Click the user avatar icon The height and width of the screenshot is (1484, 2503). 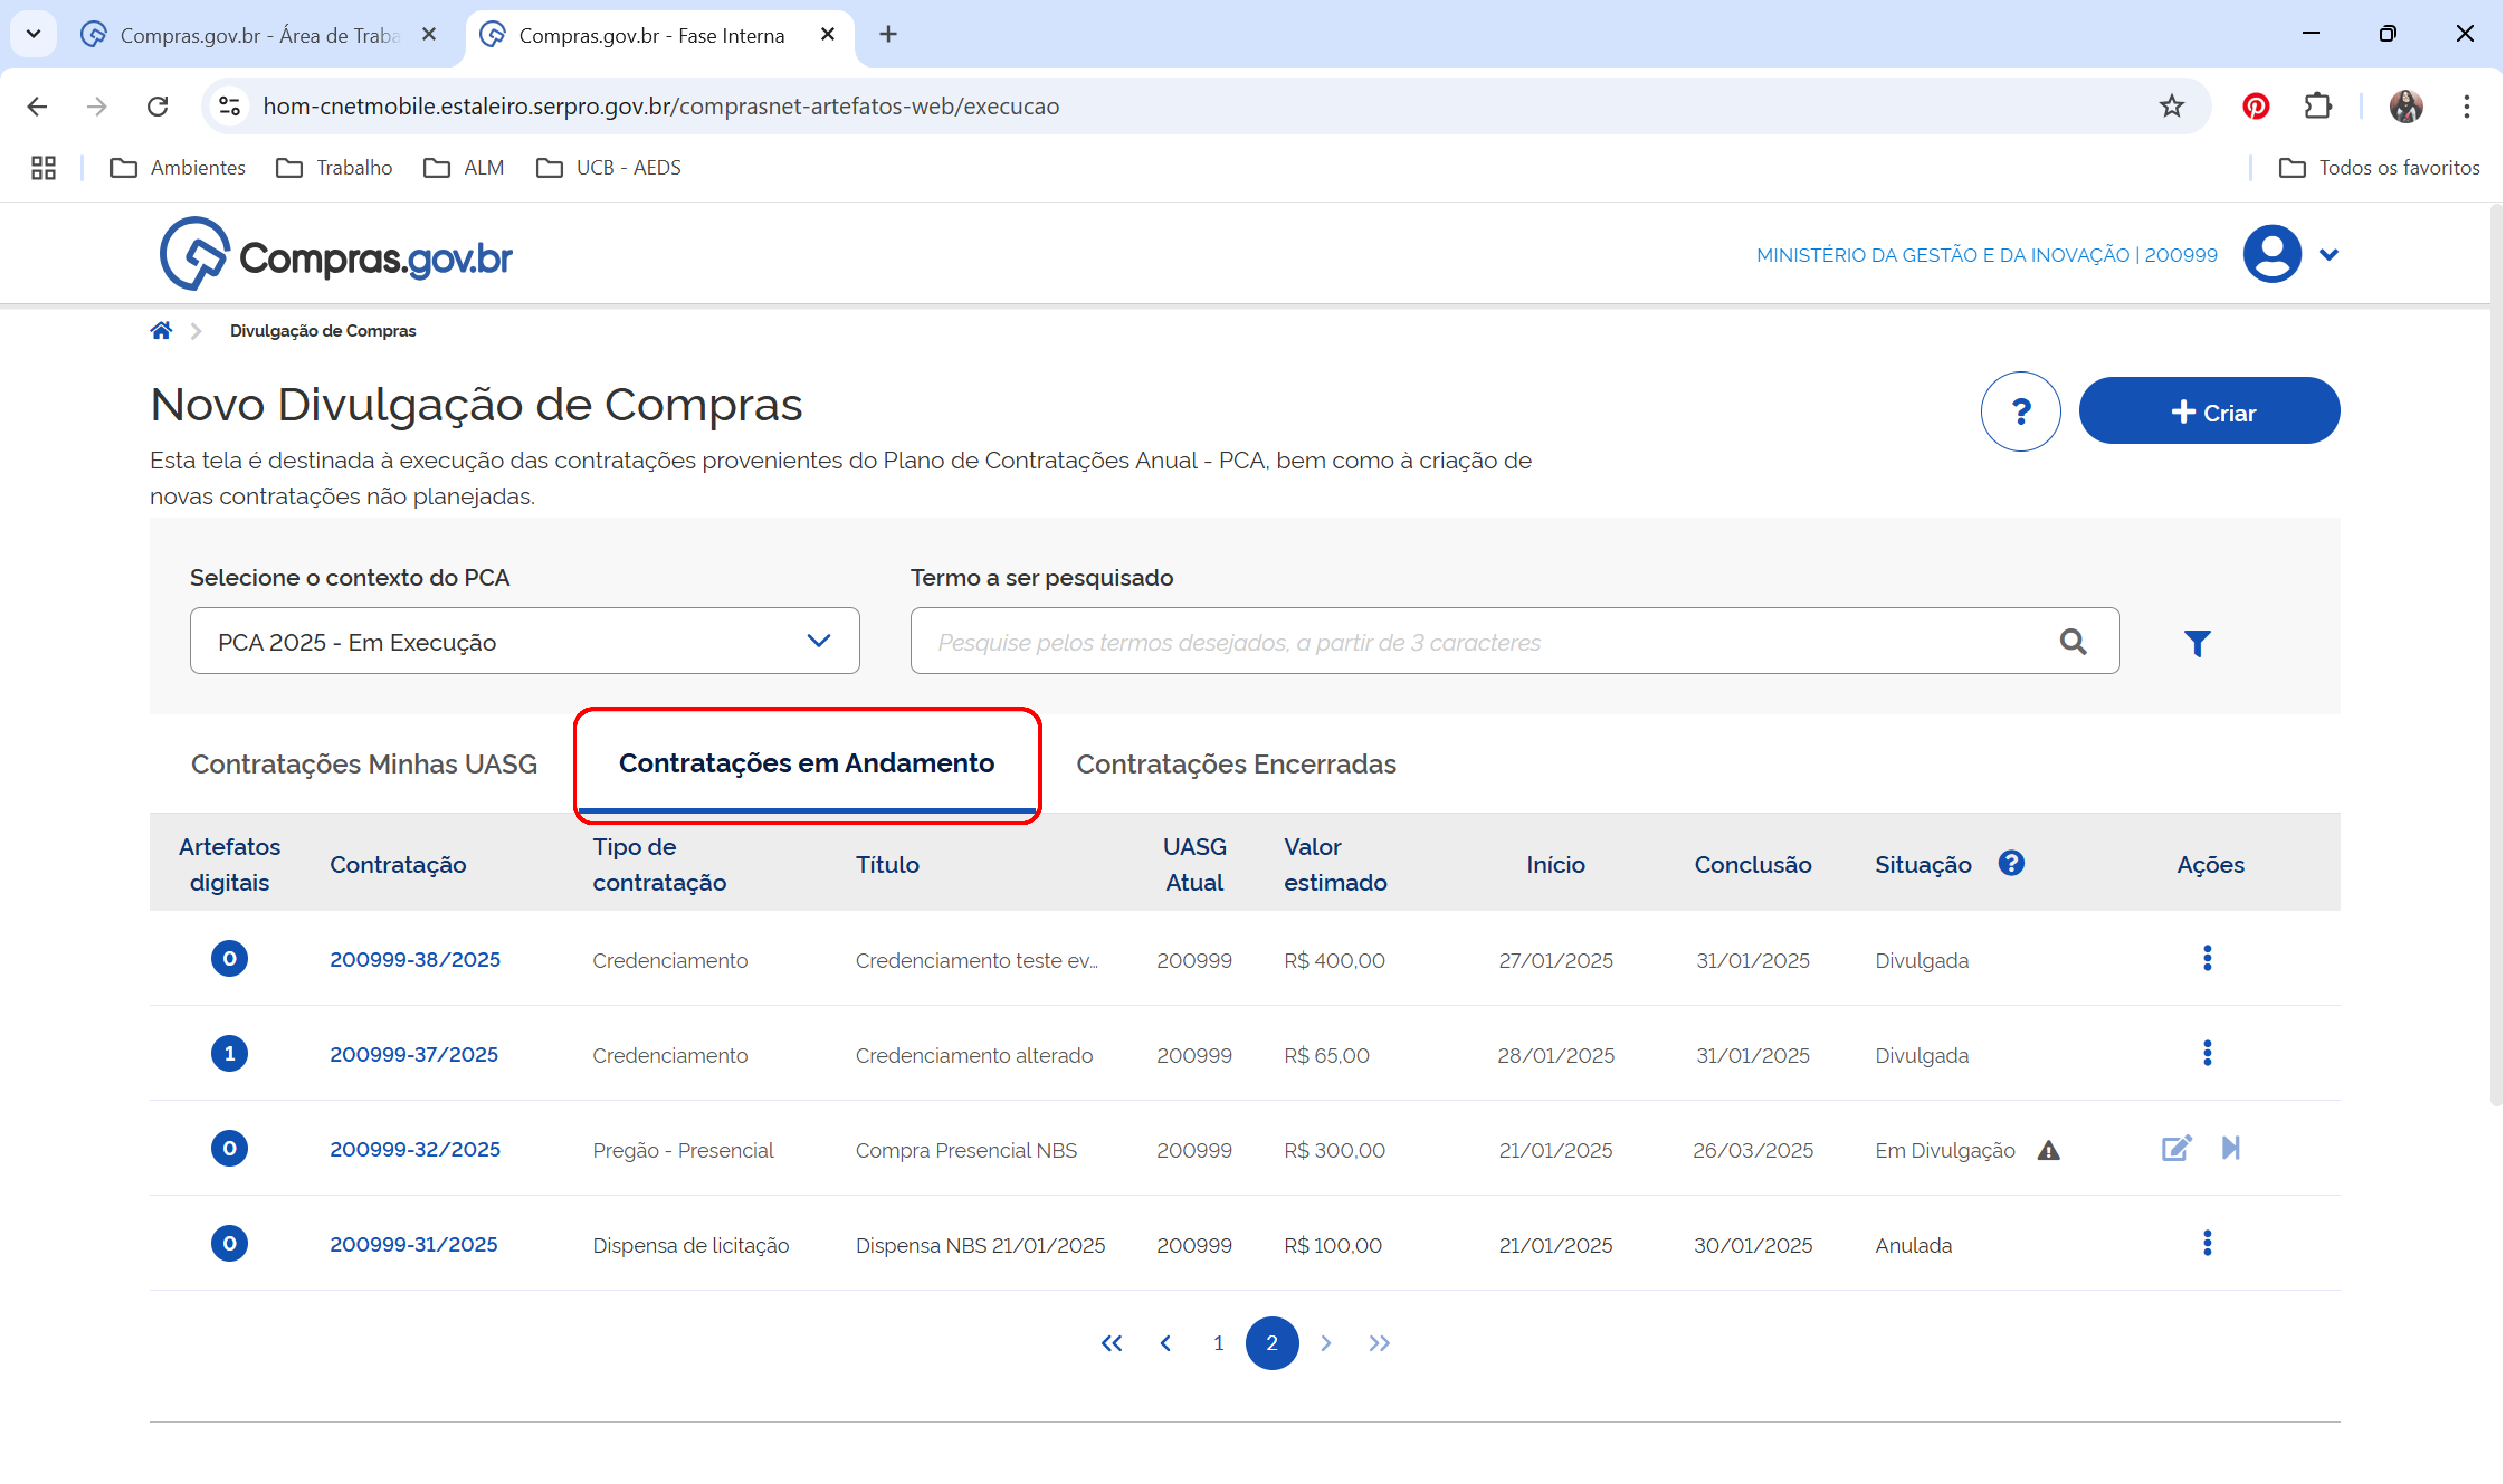2272,254
